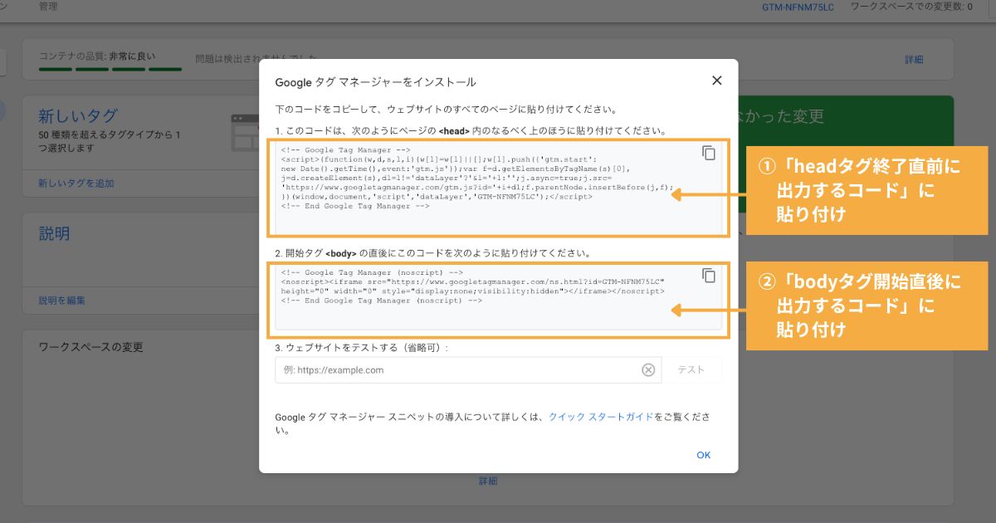Open the 管理 tab in the background
996x523 pixels.
coord(48,6)
